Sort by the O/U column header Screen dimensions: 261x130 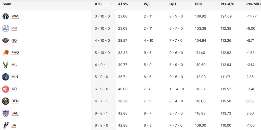tap(173, 4)
